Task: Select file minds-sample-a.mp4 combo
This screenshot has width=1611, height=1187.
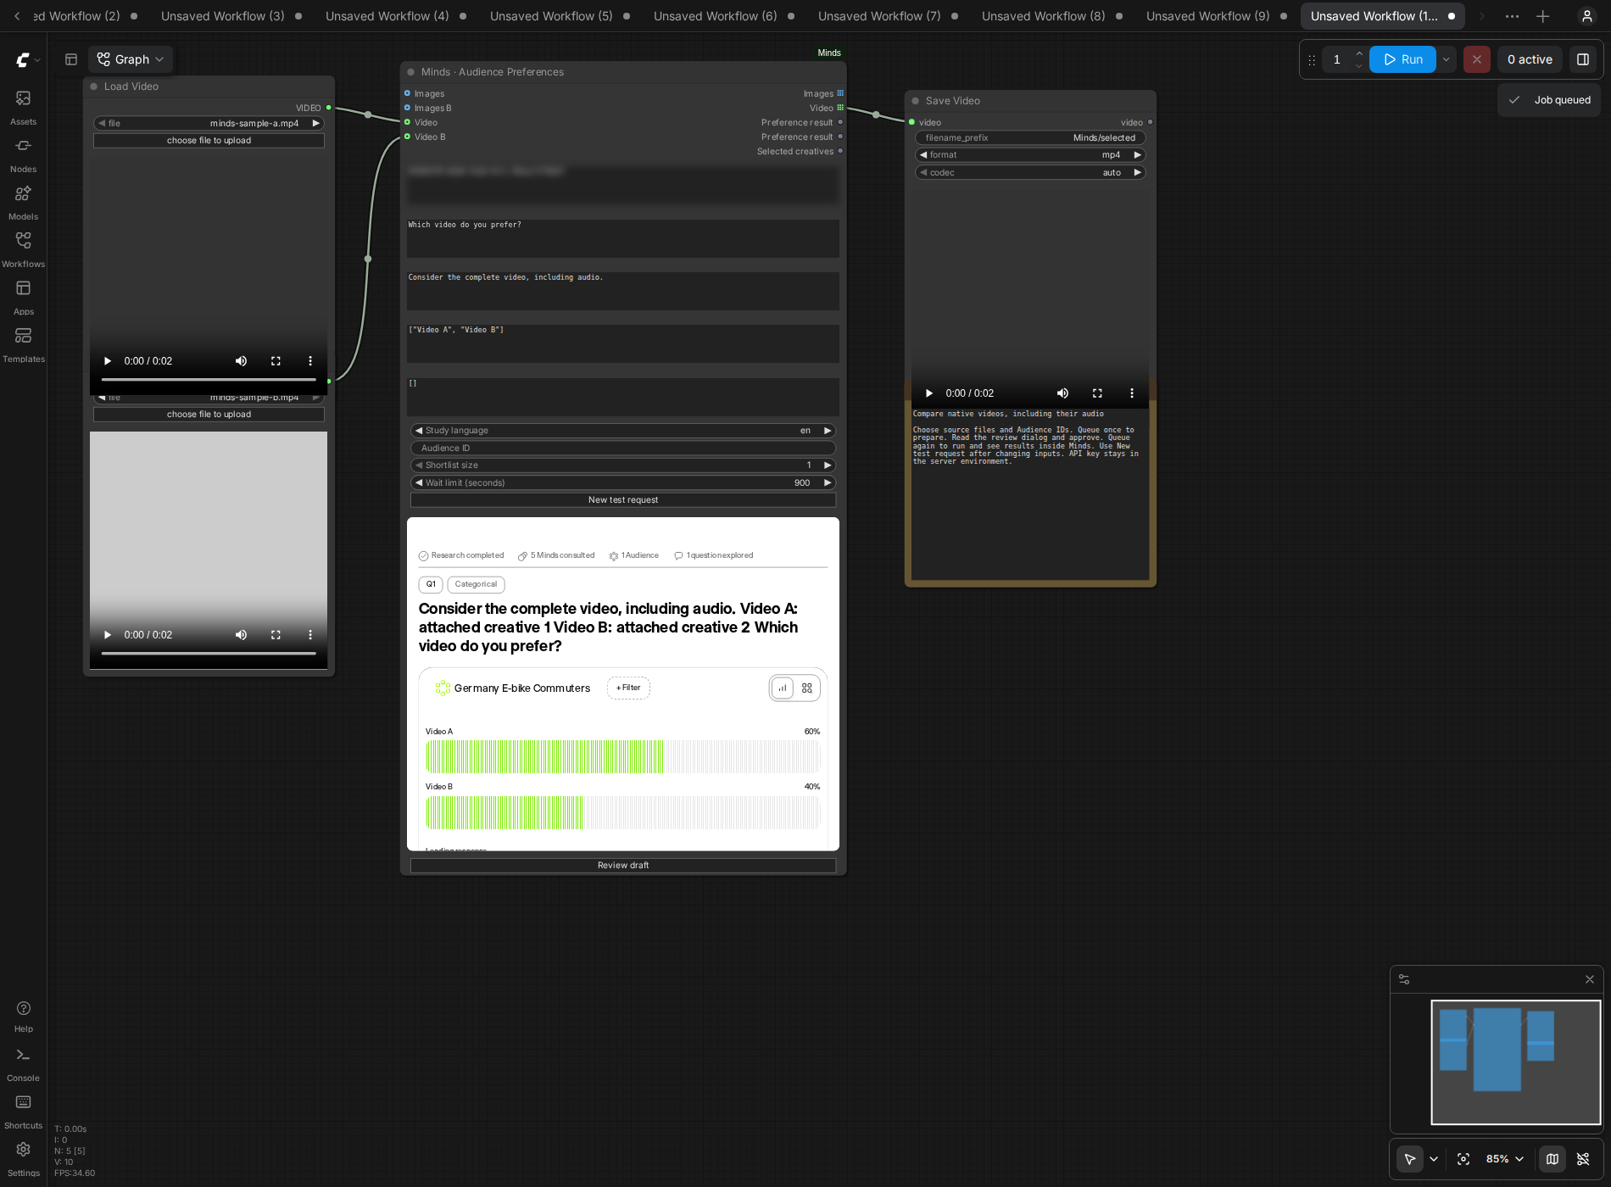Action: [209, 124]
